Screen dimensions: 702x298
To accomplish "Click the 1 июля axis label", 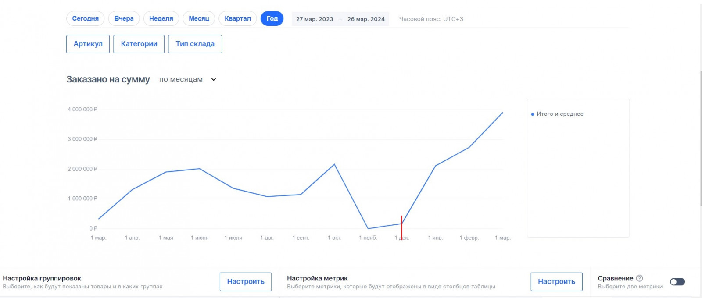I will tap(233, 238).
